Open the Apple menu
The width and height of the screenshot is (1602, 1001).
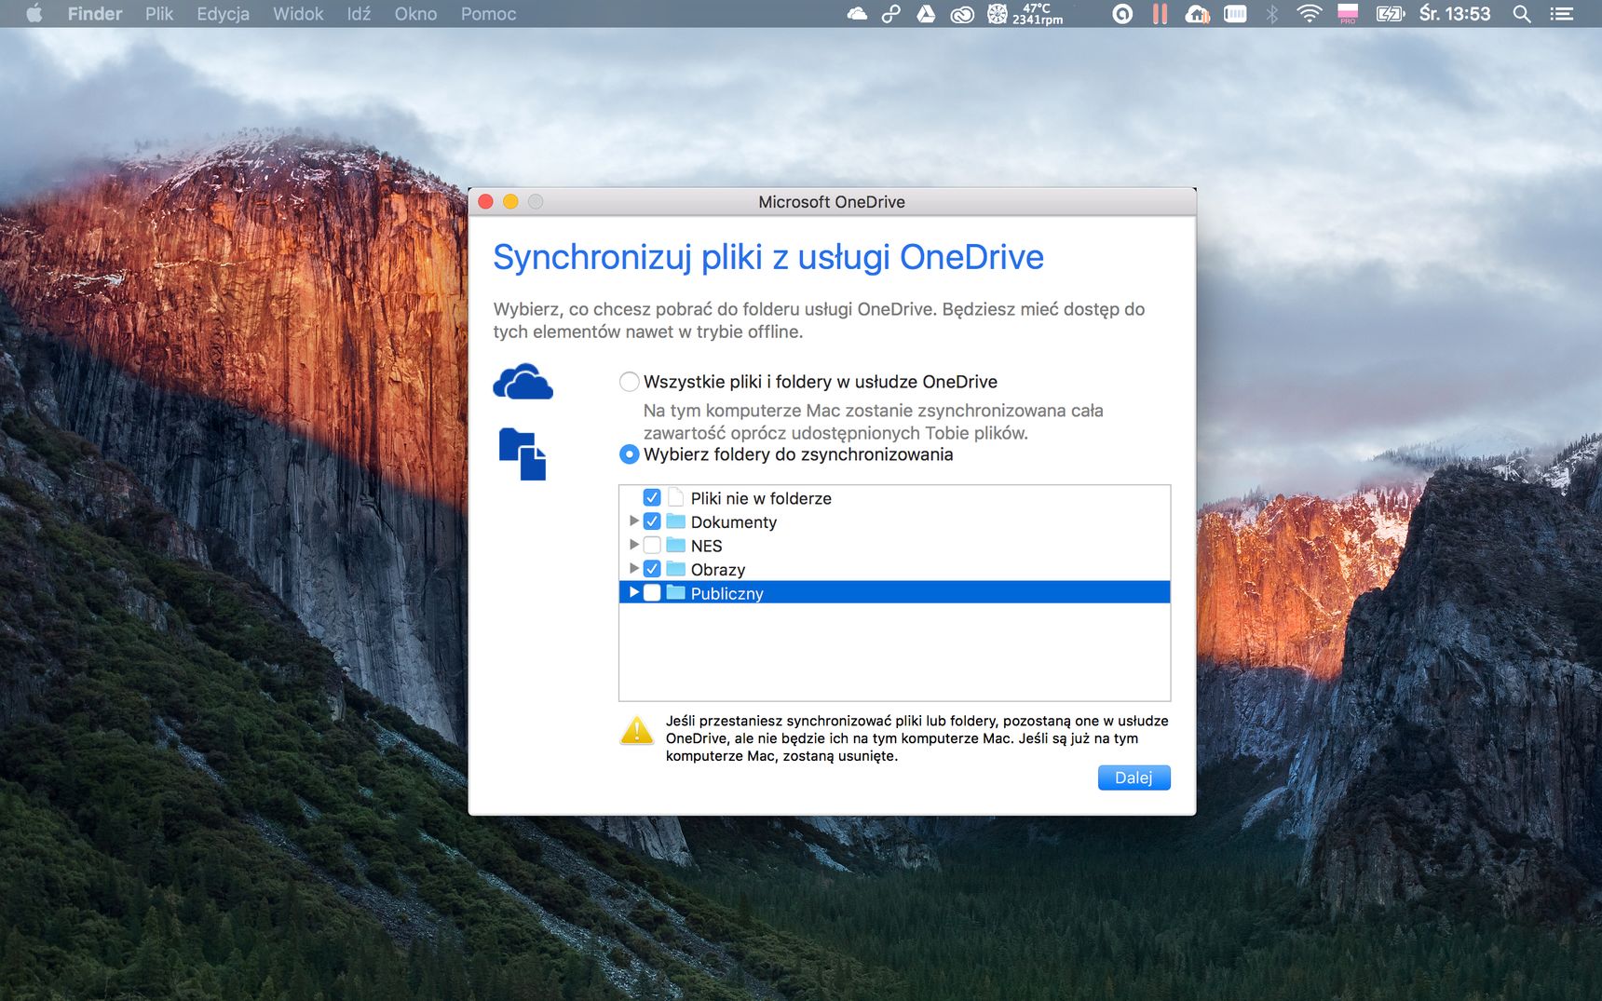click(34, 14)
